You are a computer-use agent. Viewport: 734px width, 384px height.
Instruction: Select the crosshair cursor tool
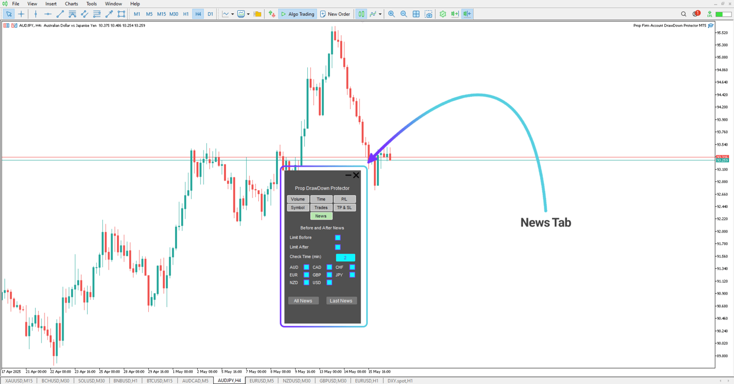pos(21,14)
